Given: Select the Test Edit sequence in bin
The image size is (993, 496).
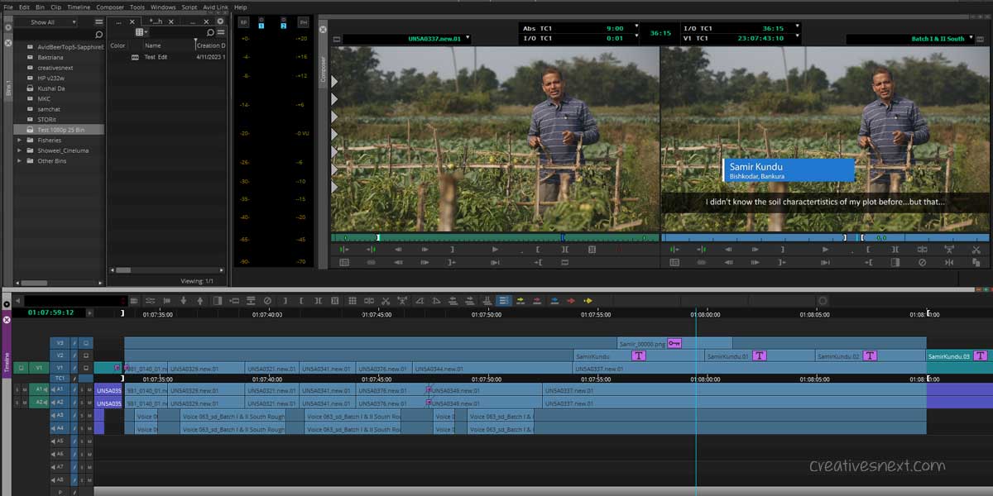Looking at the screenshot, I should [x=156, y=58].
